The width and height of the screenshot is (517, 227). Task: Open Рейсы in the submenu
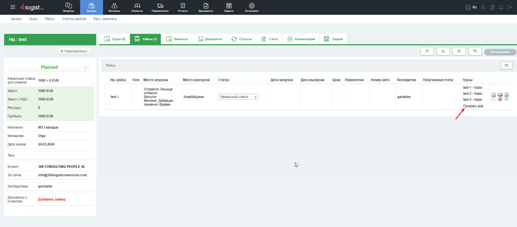50,19
